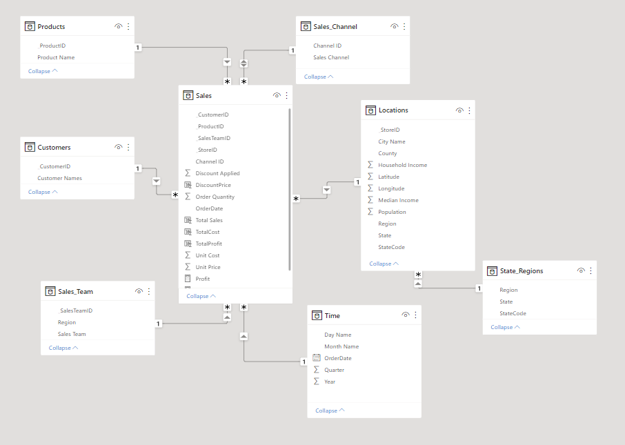Click the Products table icon in header
625x445 pixels.
30,27
